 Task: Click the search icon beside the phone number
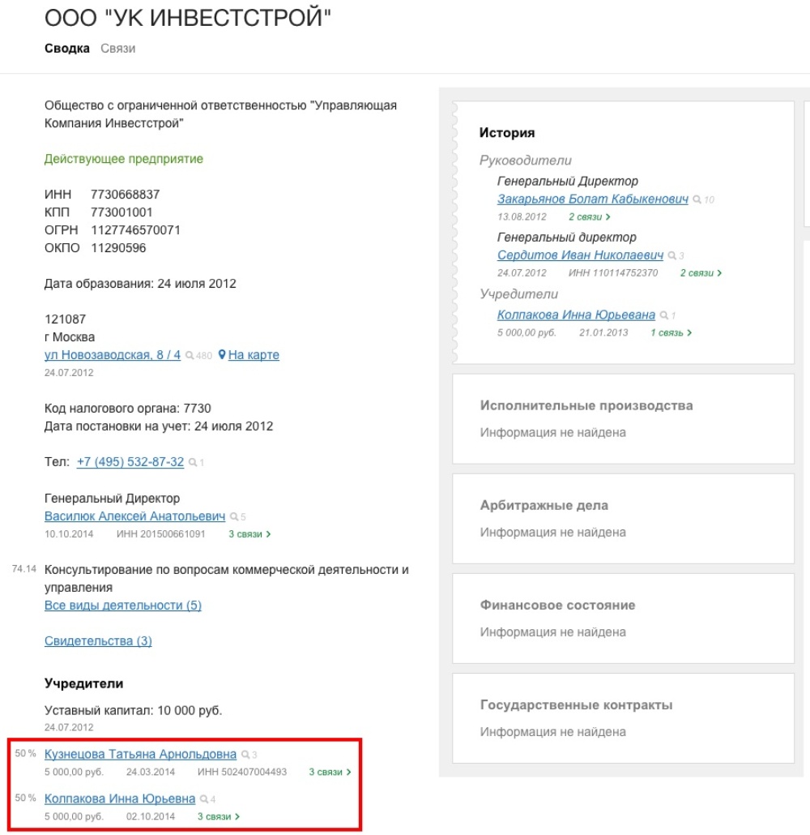(192, 463)
